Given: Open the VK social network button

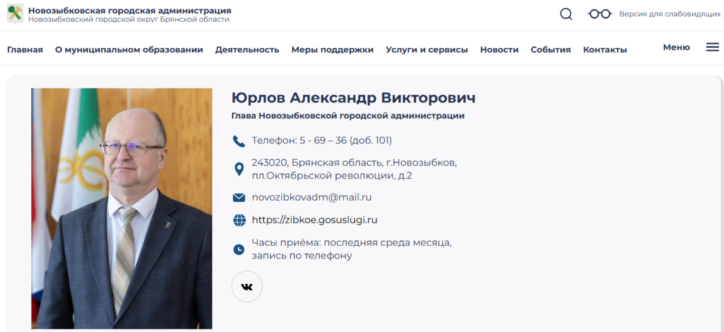Looking at the screenshot, I should click(x=247, y=286).
